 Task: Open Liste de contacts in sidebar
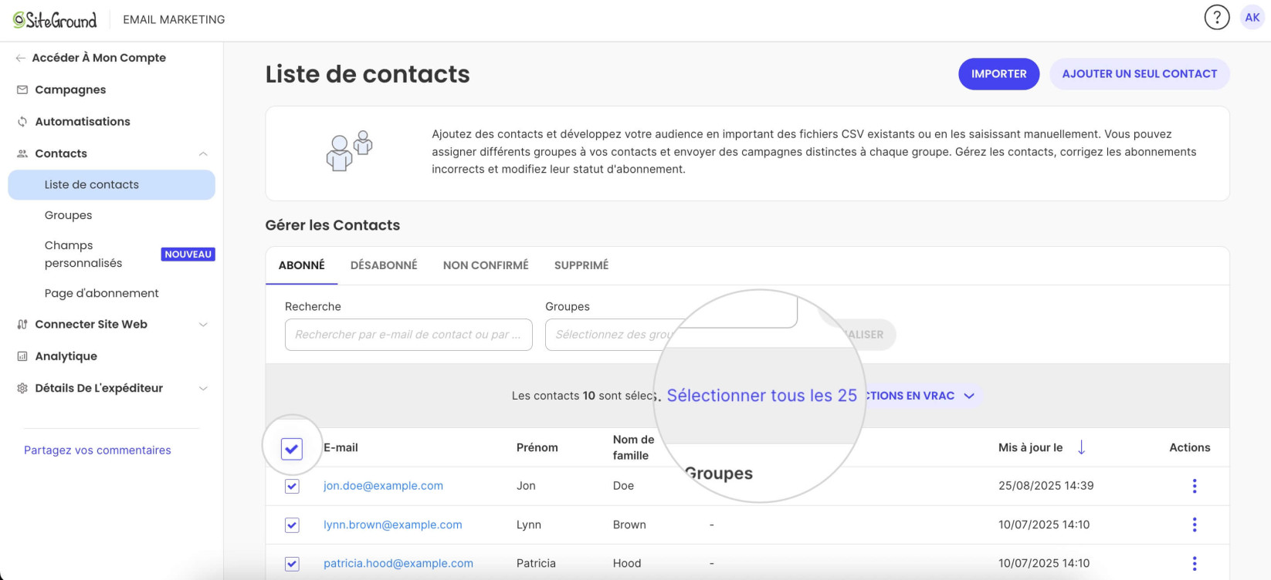click(x=111, y=185)
